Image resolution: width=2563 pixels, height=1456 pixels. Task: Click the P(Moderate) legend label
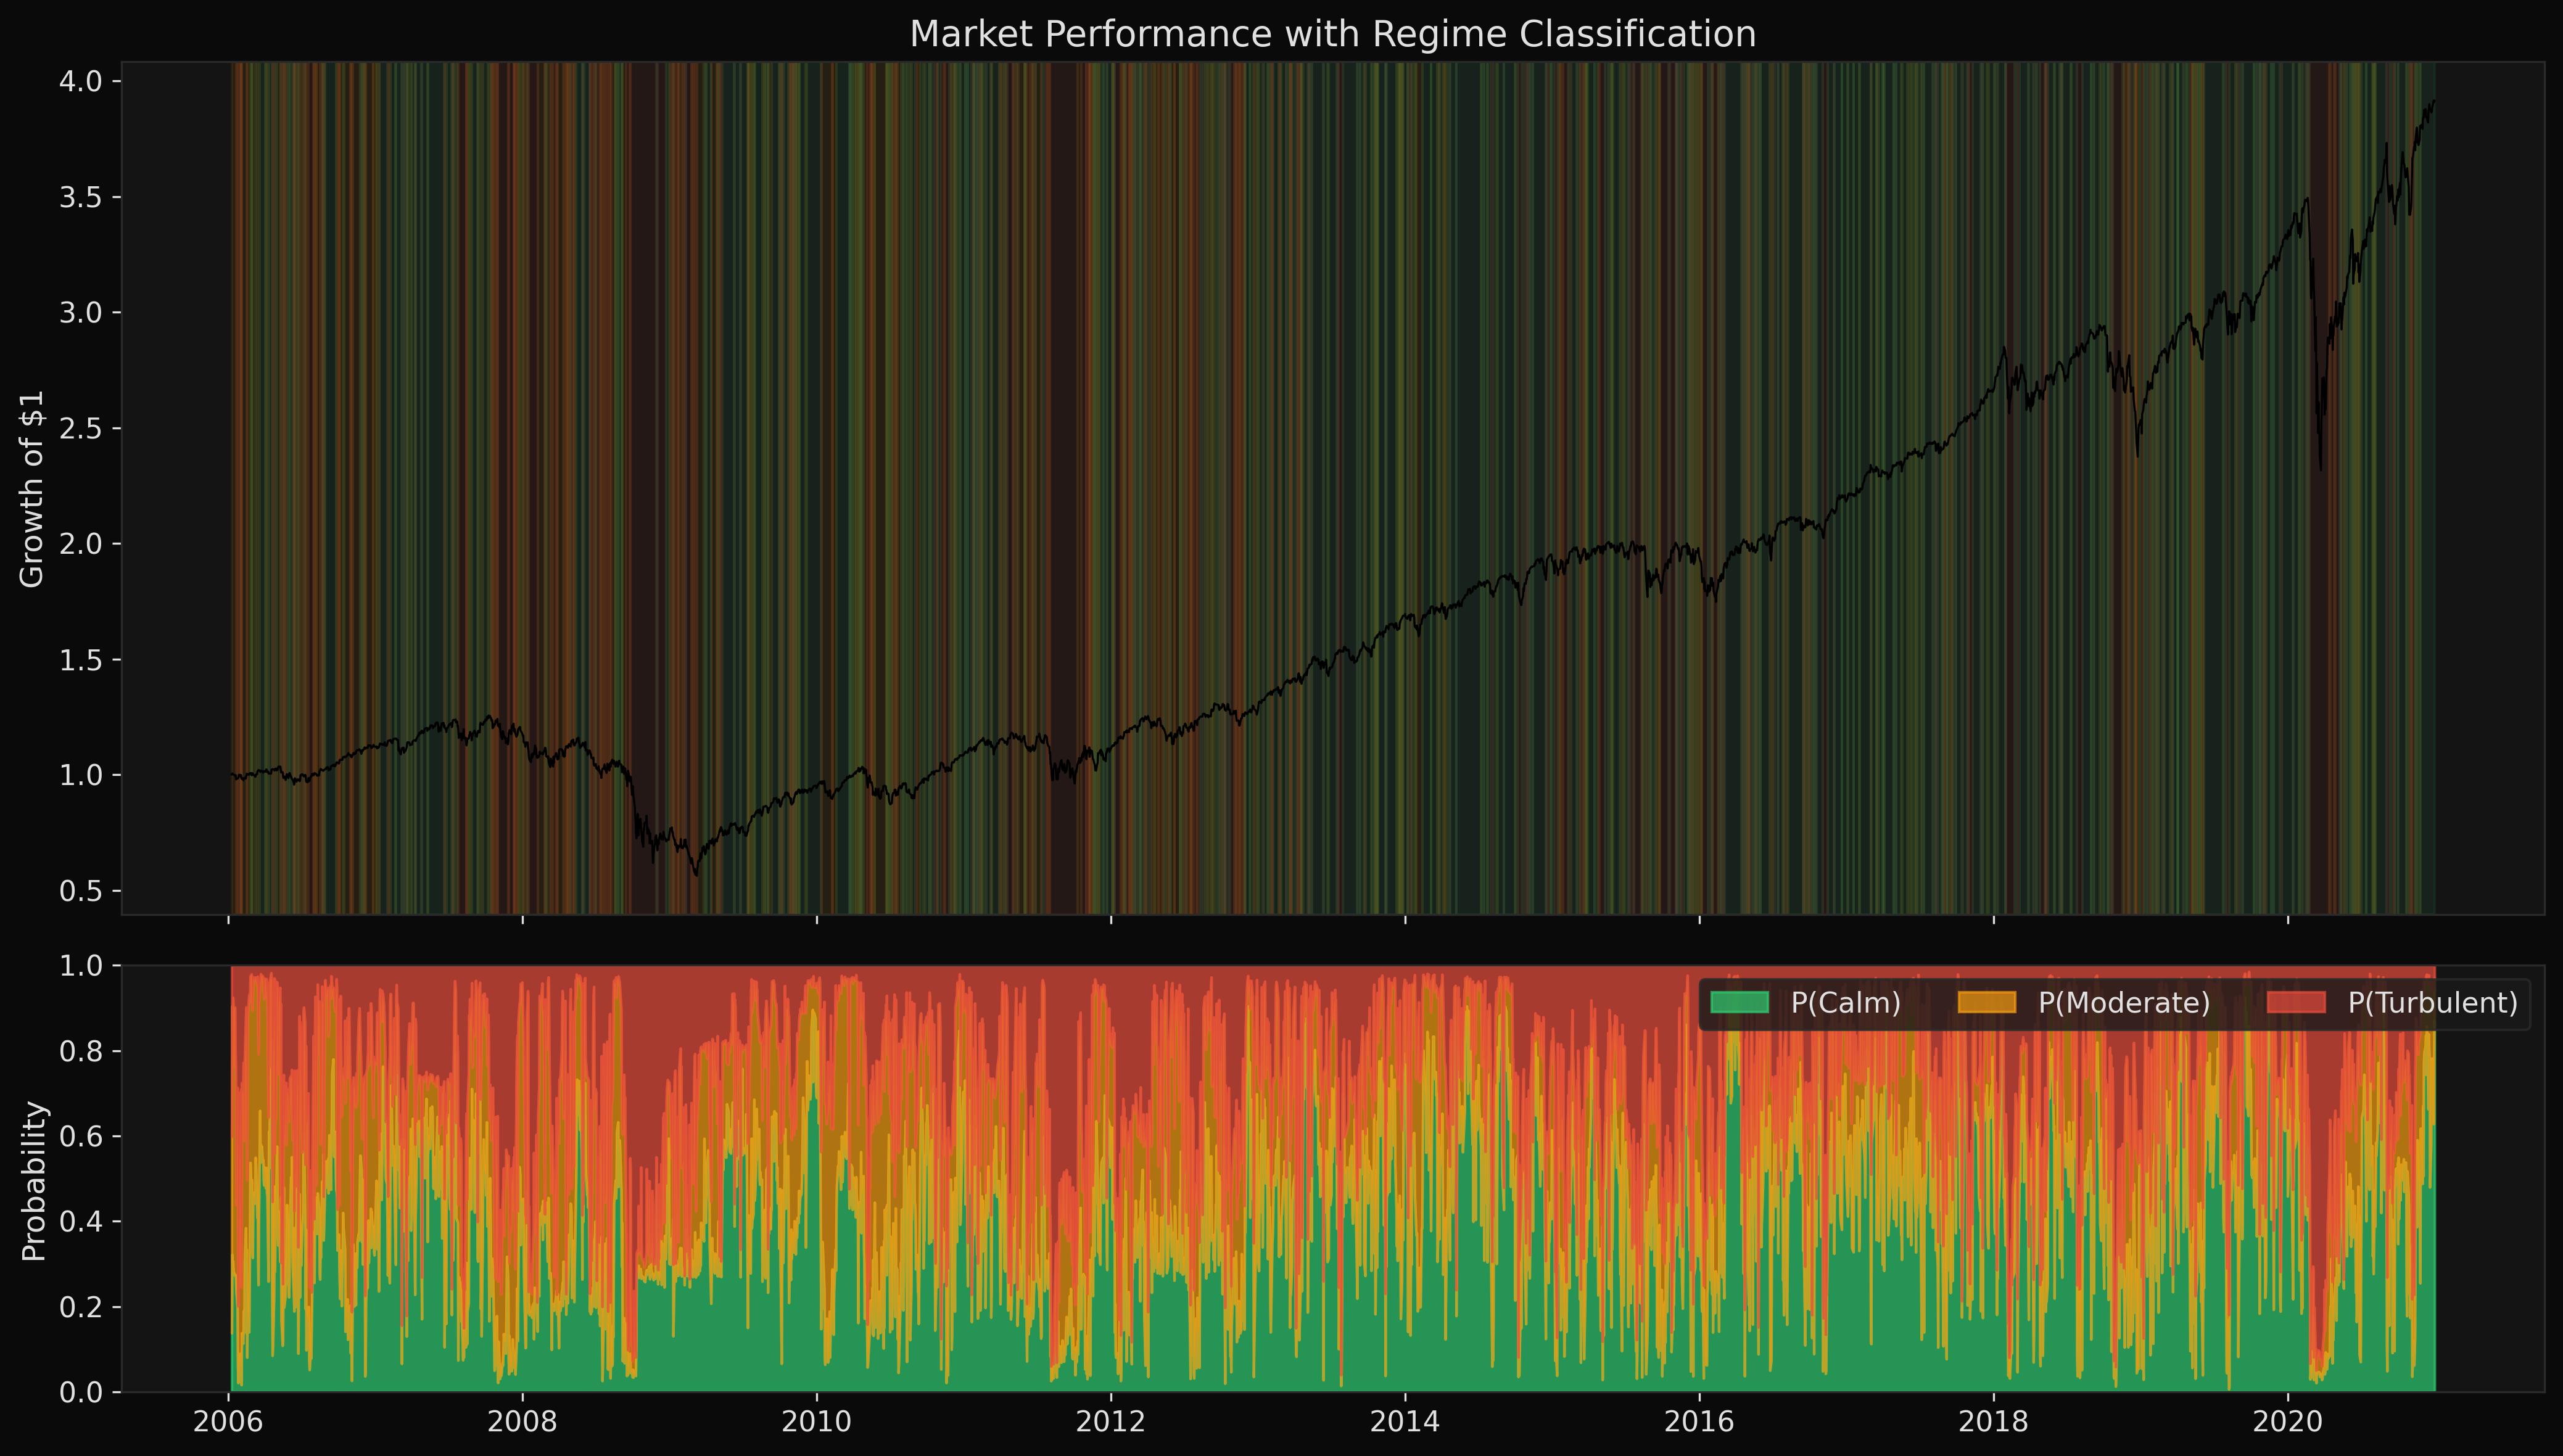(2124, 1003)
